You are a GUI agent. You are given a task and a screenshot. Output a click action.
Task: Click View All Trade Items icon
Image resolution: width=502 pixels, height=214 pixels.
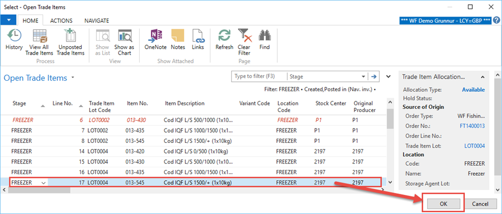pyautogui.click(x=39, y=42)
